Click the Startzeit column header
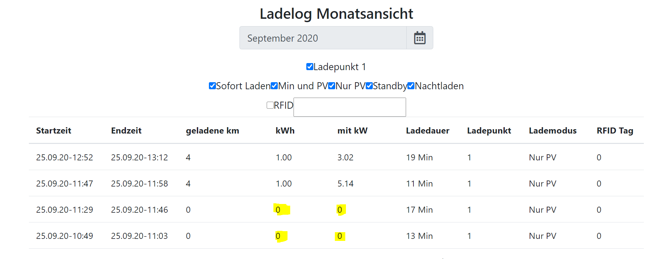Viewport: 665px width, 259px height. point(54,131)
